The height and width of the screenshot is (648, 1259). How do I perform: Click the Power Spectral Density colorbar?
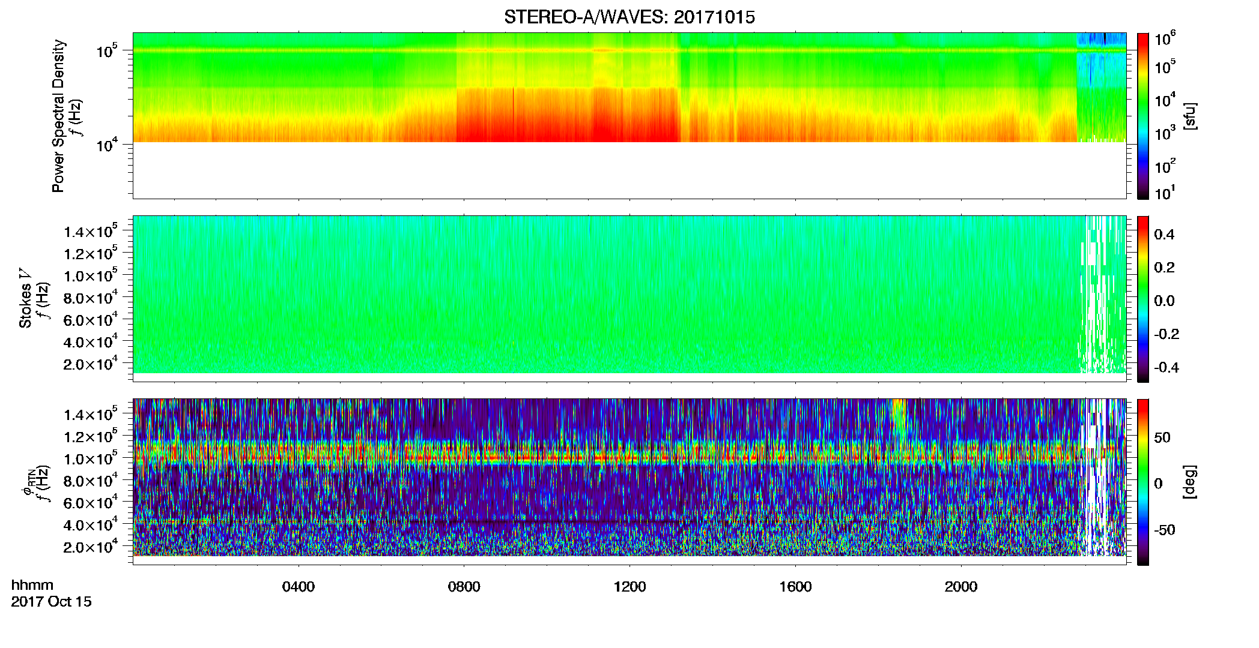point(1143,116)
